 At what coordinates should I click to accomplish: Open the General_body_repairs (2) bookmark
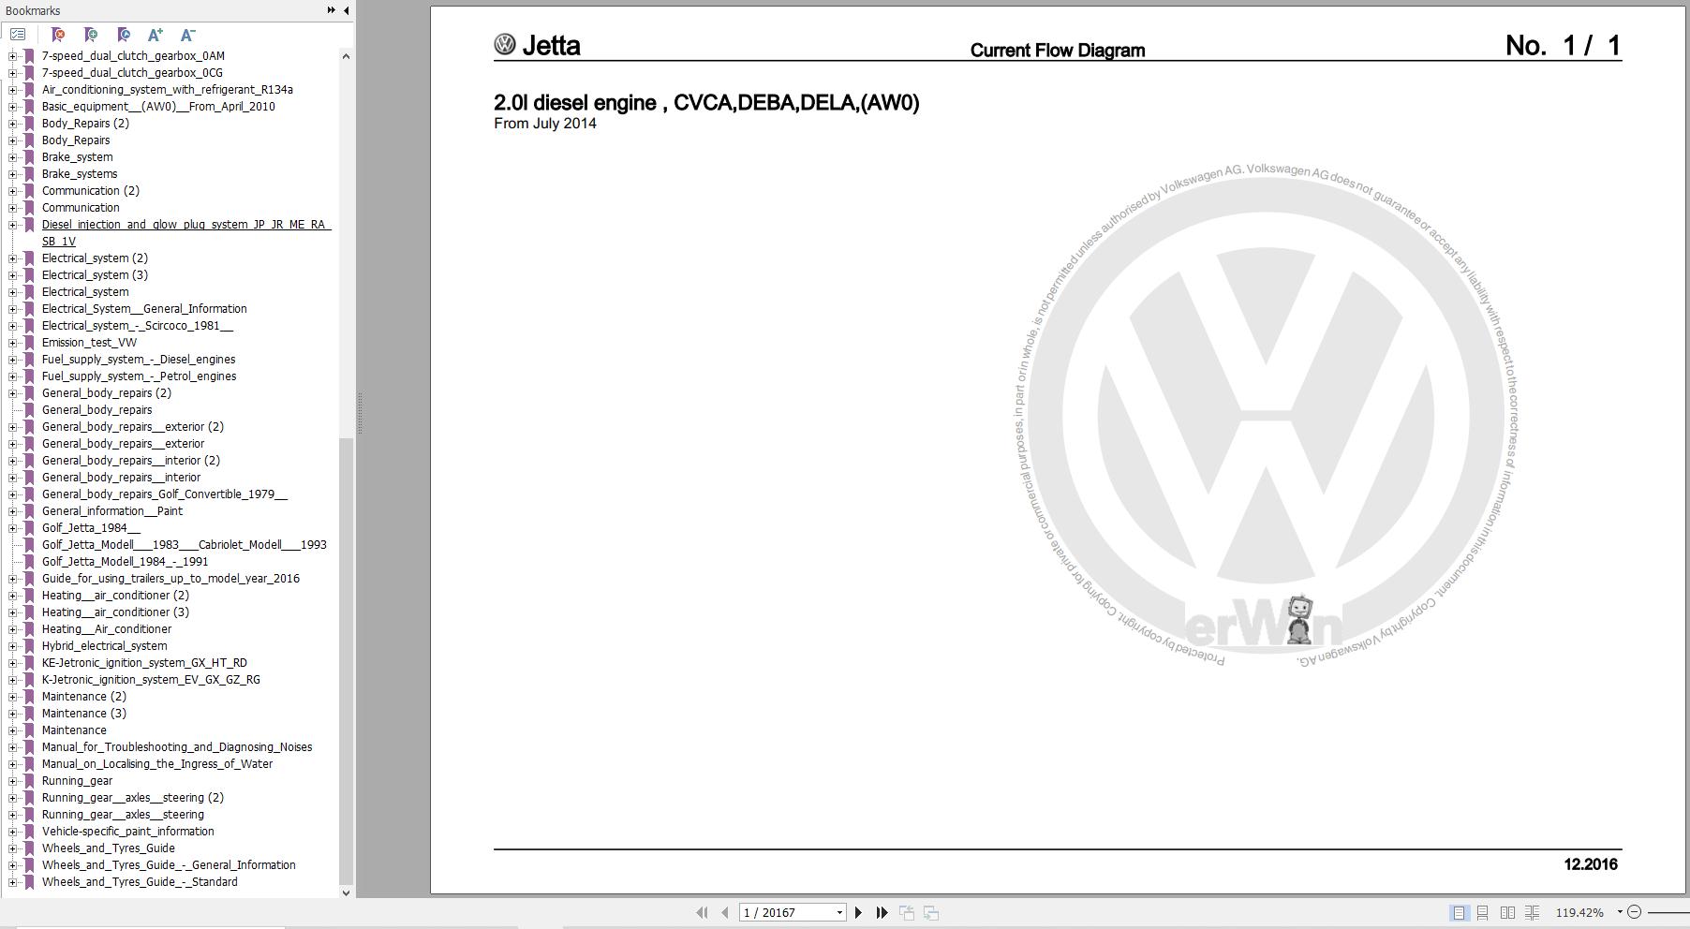106,393
